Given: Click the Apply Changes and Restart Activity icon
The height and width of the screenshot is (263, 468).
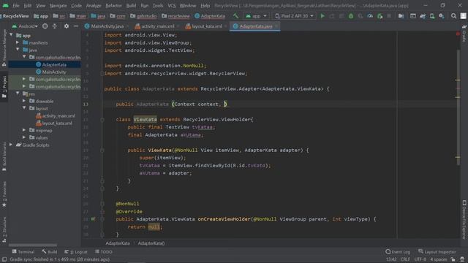Looking at the screenshot, I should click(332, 16).
